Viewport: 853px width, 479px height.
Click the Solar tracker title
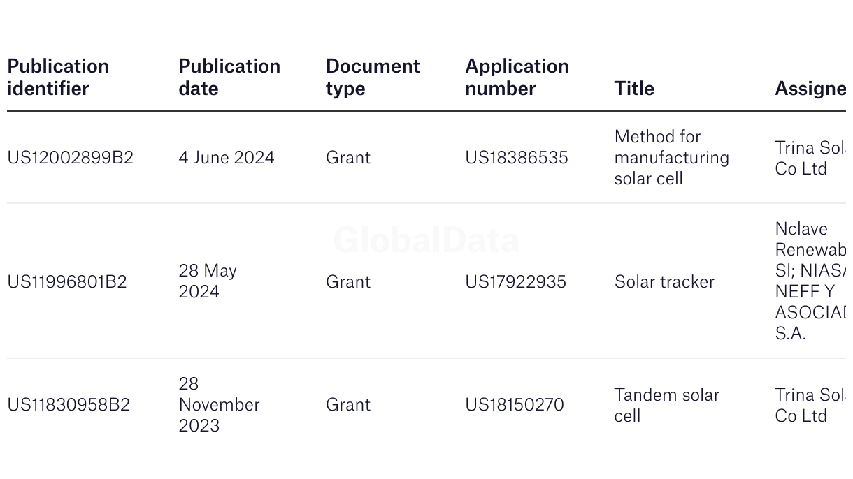pos(664,282)
